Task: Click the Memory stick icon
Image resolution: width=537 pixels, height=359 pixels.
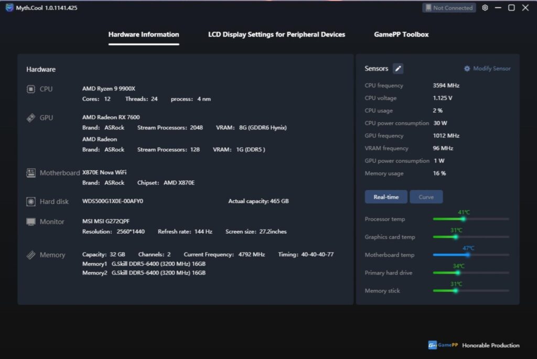Action: (31, 255)
